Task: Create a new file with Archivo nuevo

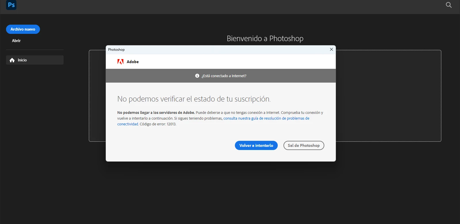Action: pos(23,29)
